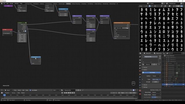The width and height of the screenshot is (185, 104).
Task: Open the Object properties tab icon
Action: point(140,74)
